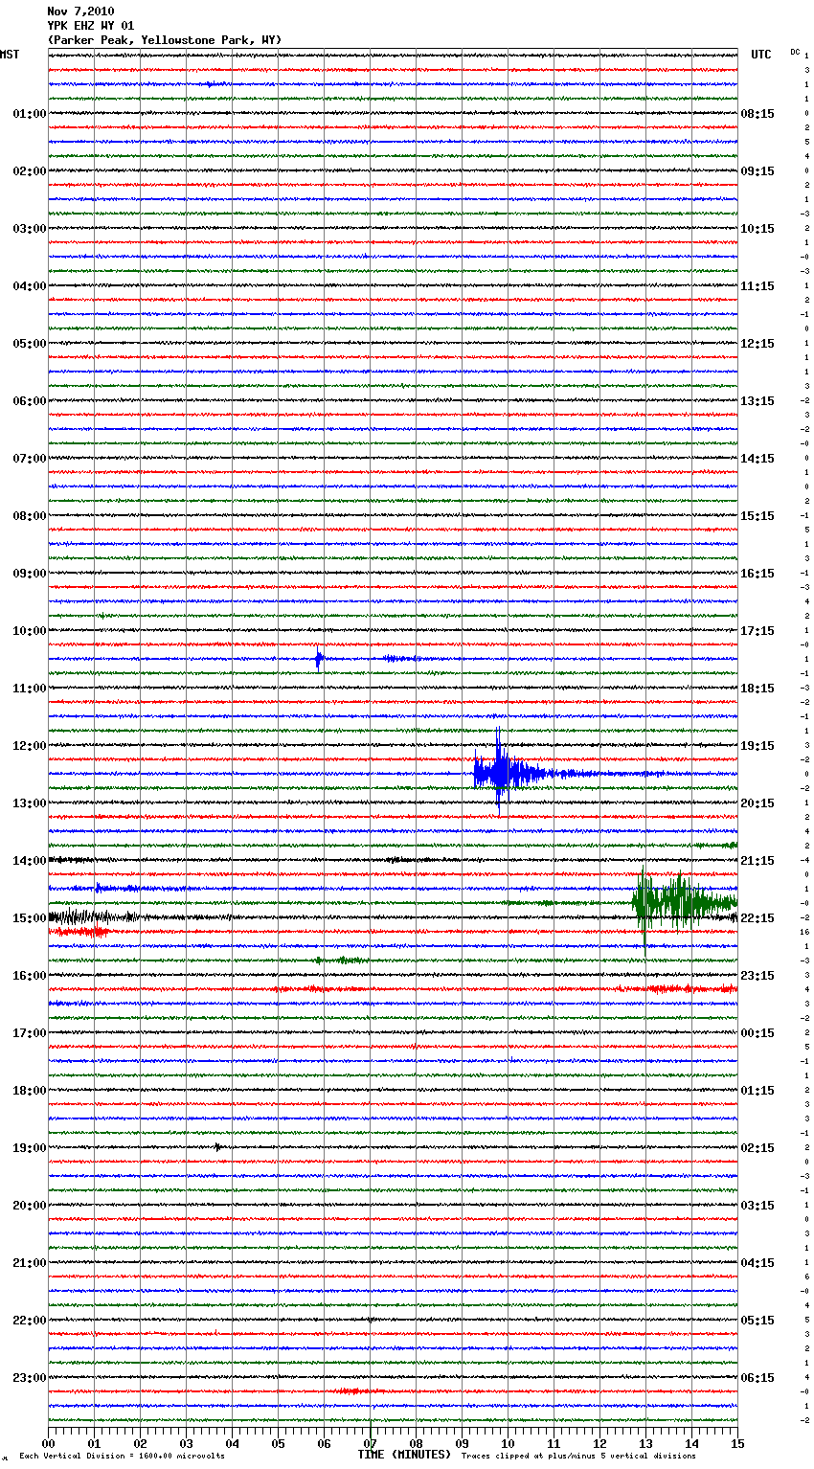Select the 10:00 MST time label

[30, 631]
